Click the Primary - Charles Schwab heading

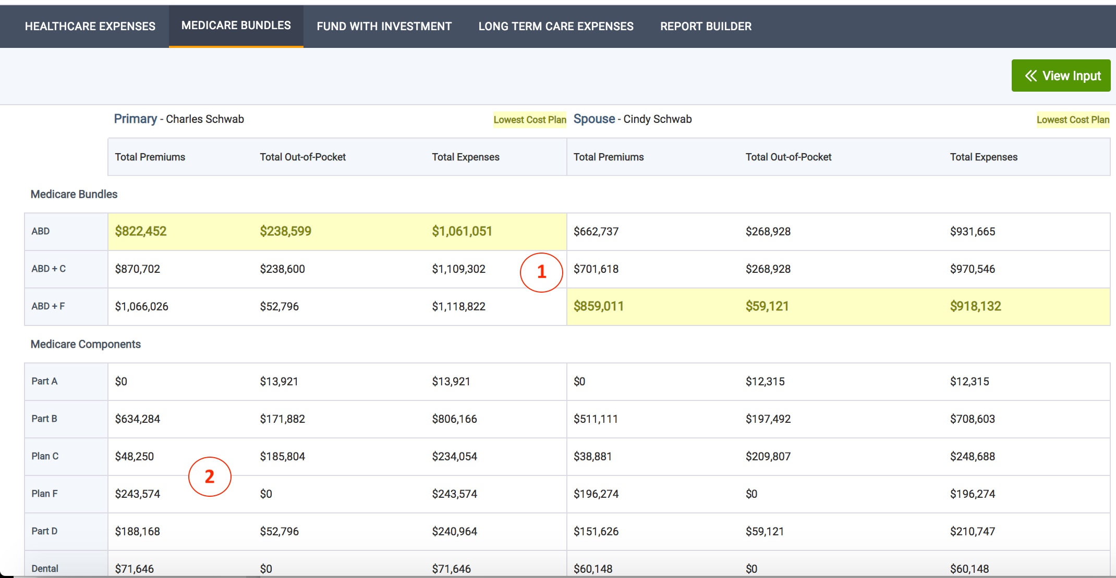click(x=179, y=119)
